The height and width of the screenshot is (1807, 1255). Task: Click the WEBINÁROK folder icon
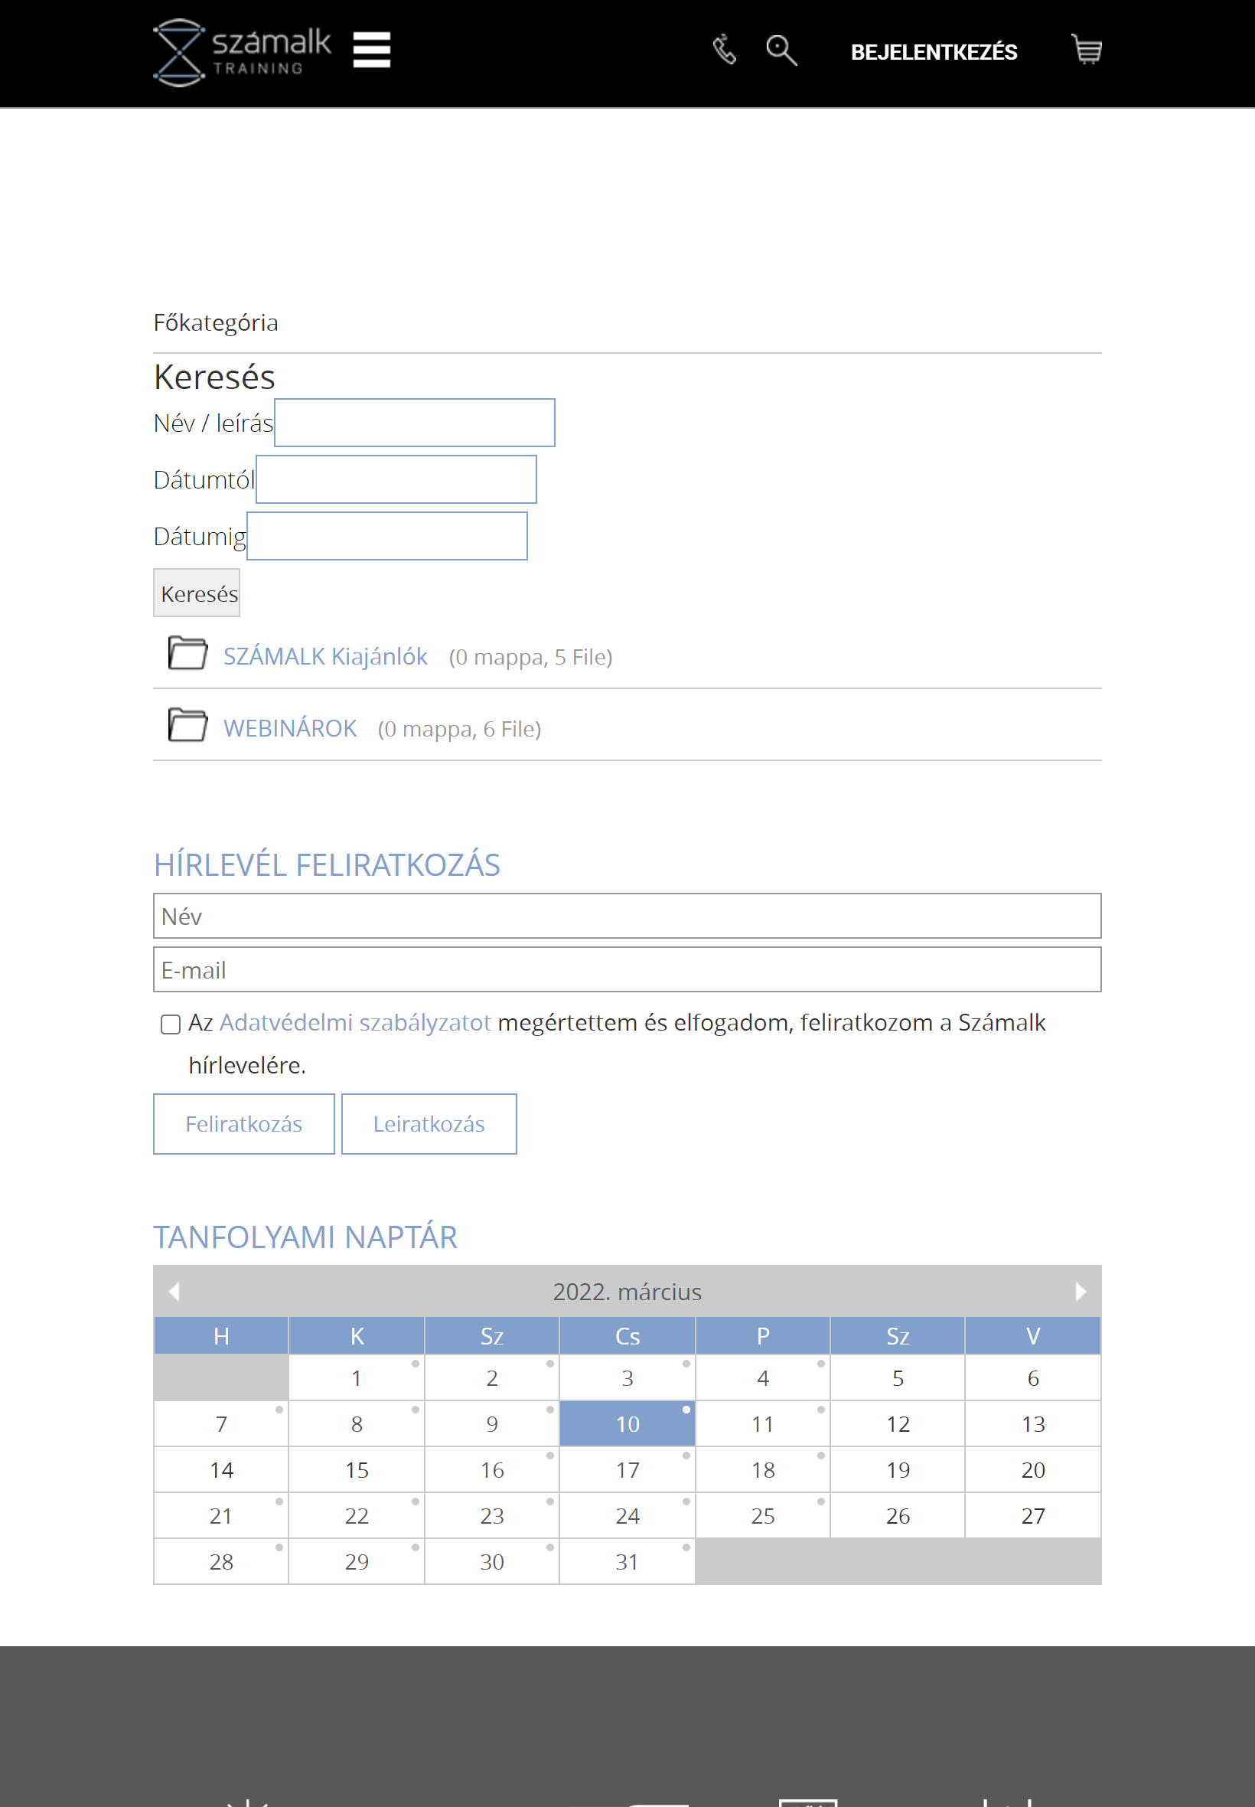pos(187,725)
